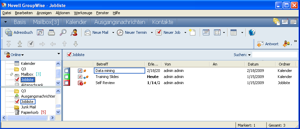Image resolution: width=300 pixels, height=129 pixels.
Task: Open the folder list header dropdown arrow
Action: pos(59,54)
